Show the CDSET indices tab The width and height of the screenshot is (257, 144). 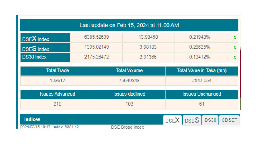click(230, 120)
